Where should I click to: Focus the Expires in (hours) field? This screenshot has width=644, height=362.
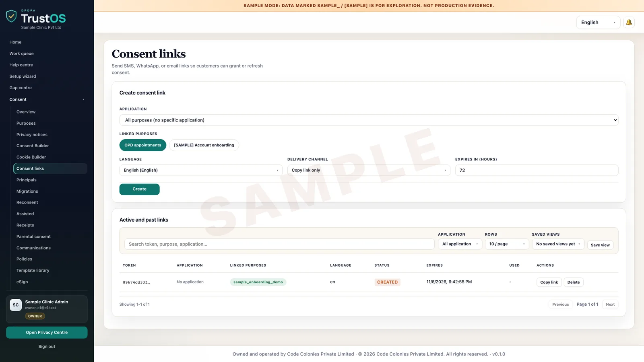537,170
